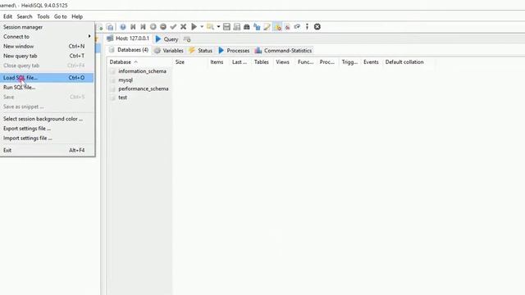Open the Go to menu
Viewport: 525px width, 295px height.
click(x=60, y=16)
